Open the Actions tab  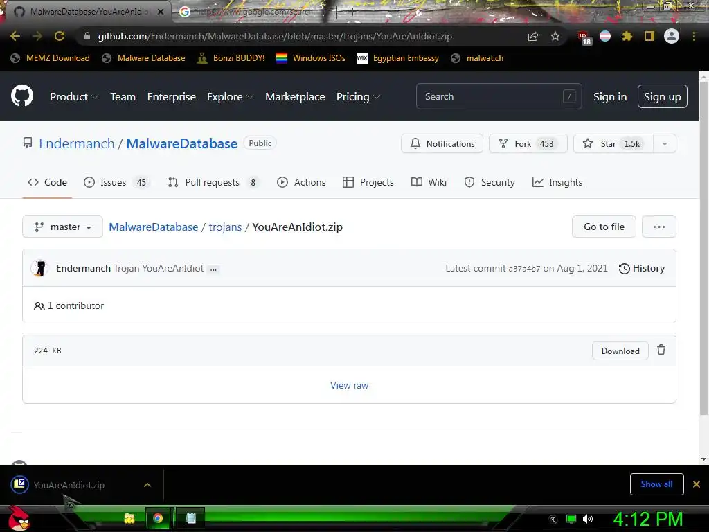(x=301, y=182)
